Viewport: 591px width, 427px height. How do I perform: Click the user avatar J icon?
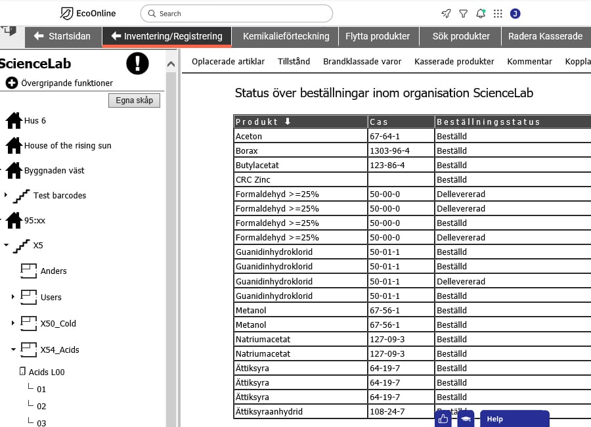click(515, 14)
